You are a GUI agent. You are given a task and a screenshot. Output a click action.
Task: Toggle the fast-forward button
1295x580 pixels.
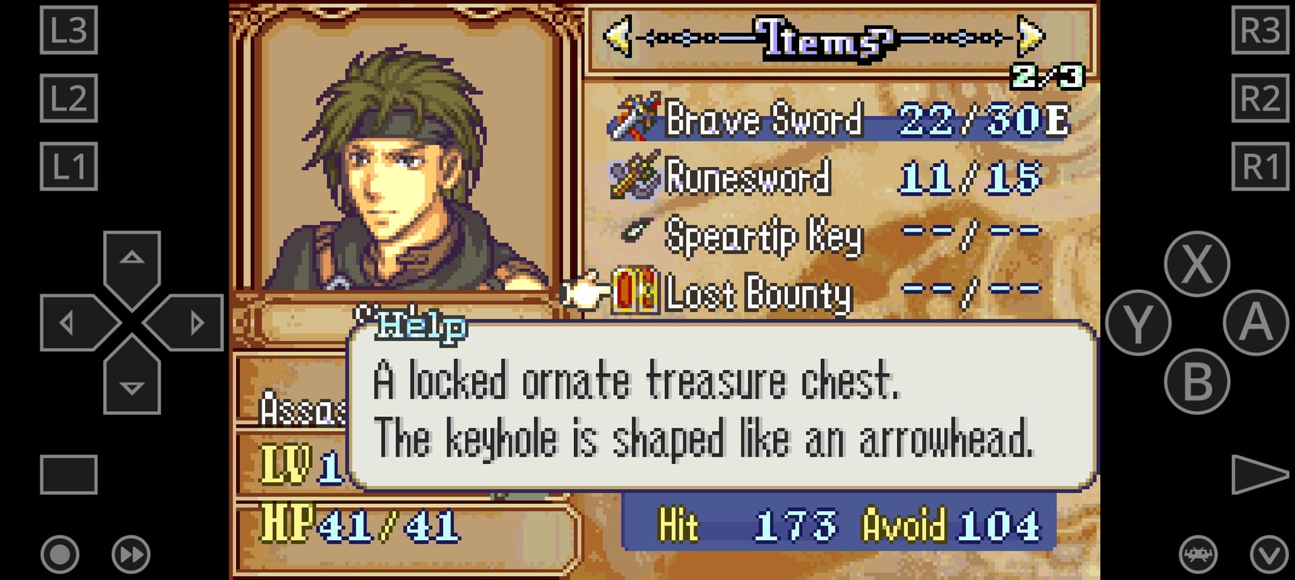pyautogui.click(x=131, y=554)
